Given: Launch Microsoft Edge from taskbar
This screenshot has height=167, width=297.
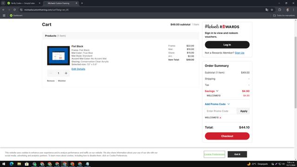Looking at the screenshot, I should 12,164.
